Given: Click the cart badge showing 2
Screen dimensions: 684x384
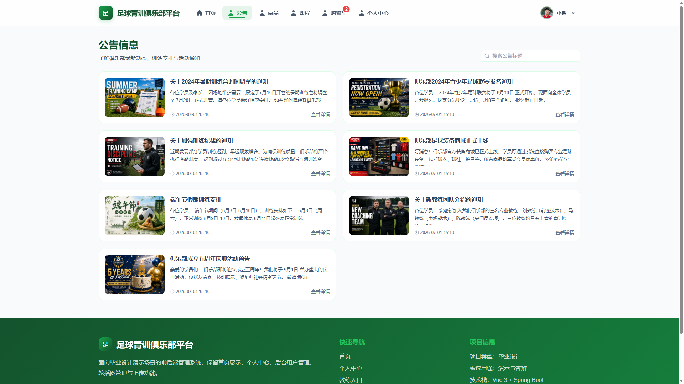Looking at the screenshot, I should point(346,9).
